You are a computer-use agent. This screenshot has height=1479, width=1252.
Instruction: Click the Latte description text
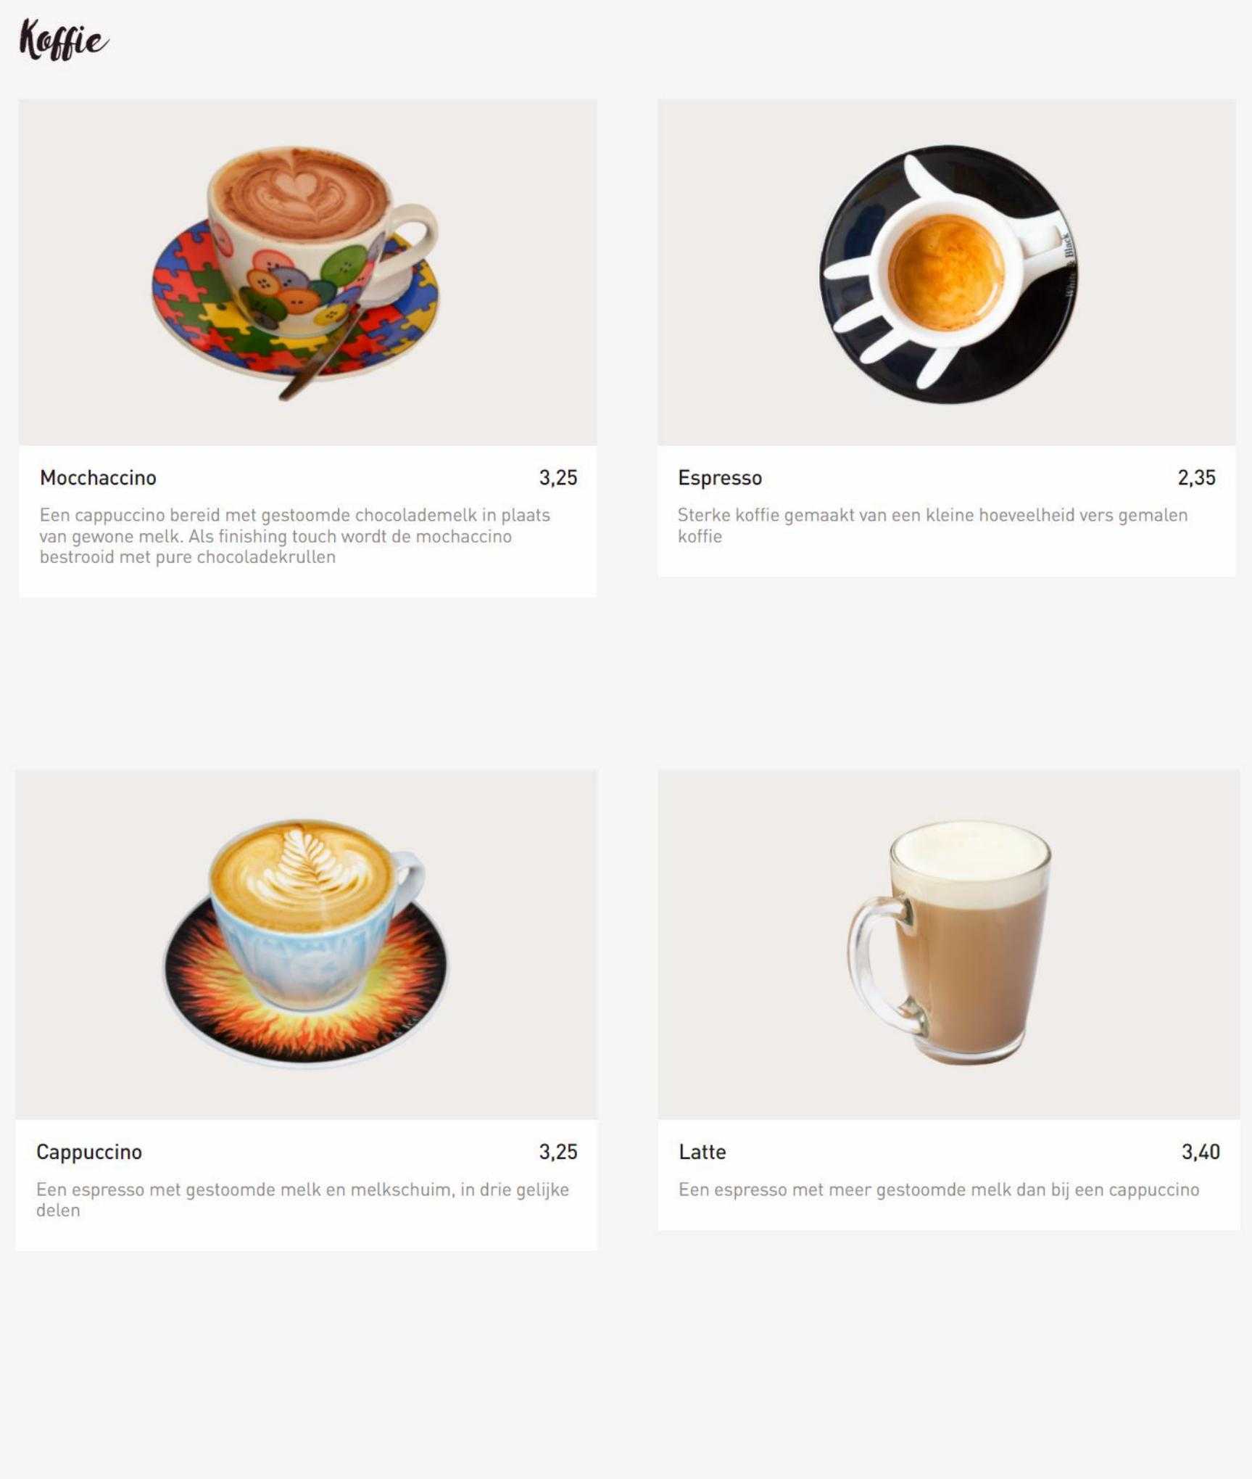coord(939,1190)
